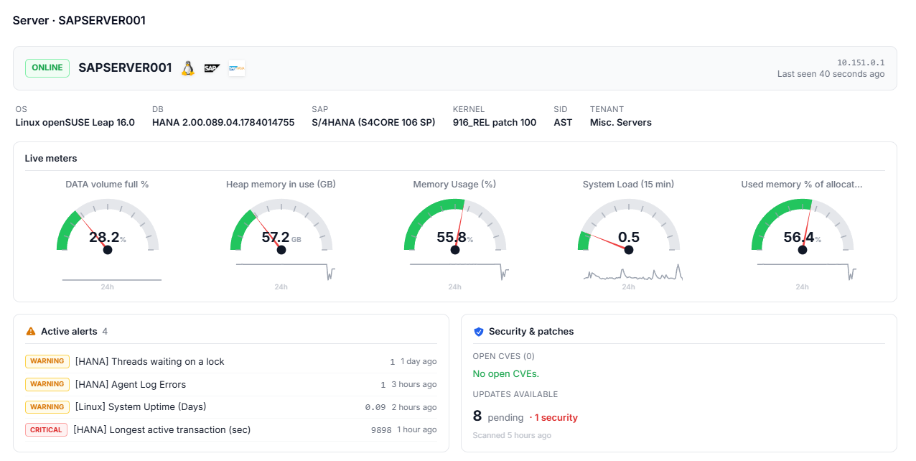Open Memory Usage 24h sparkline chart

click(x=459, y=272)
